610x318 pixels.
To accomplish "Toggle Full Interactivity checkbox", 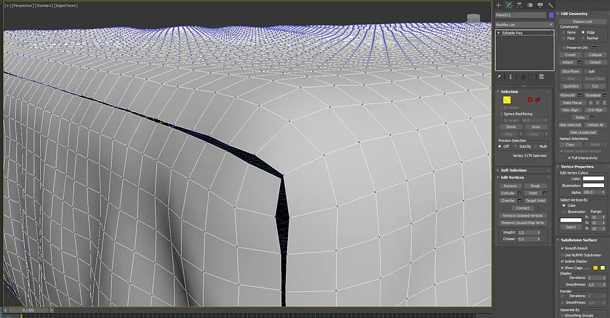I will point(570,158).
